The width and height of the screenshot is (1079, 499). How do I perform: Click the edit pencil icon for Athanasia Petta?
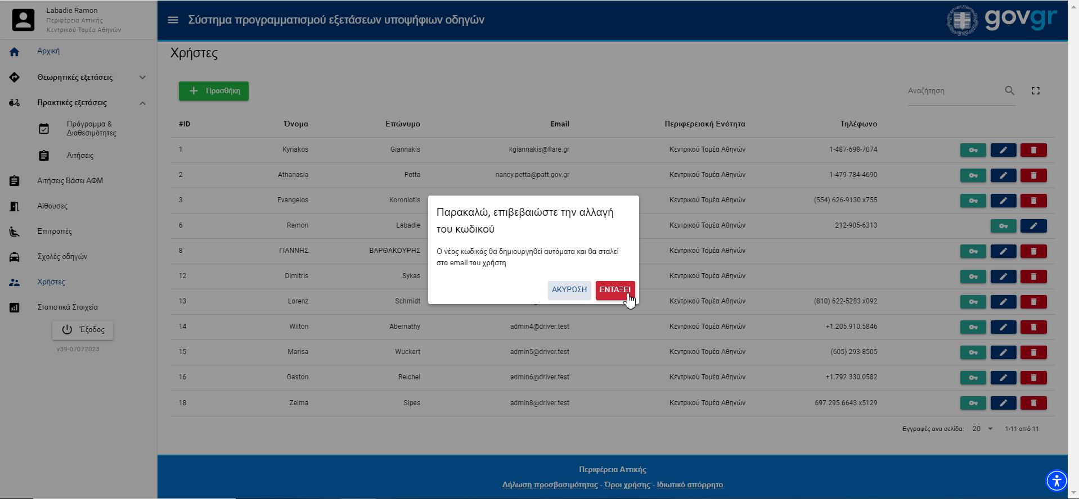[x=1002, y=175]
